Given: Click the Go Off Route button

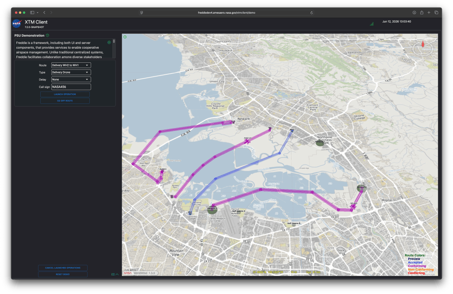Looking at the screenshot, I should [65, 101].
